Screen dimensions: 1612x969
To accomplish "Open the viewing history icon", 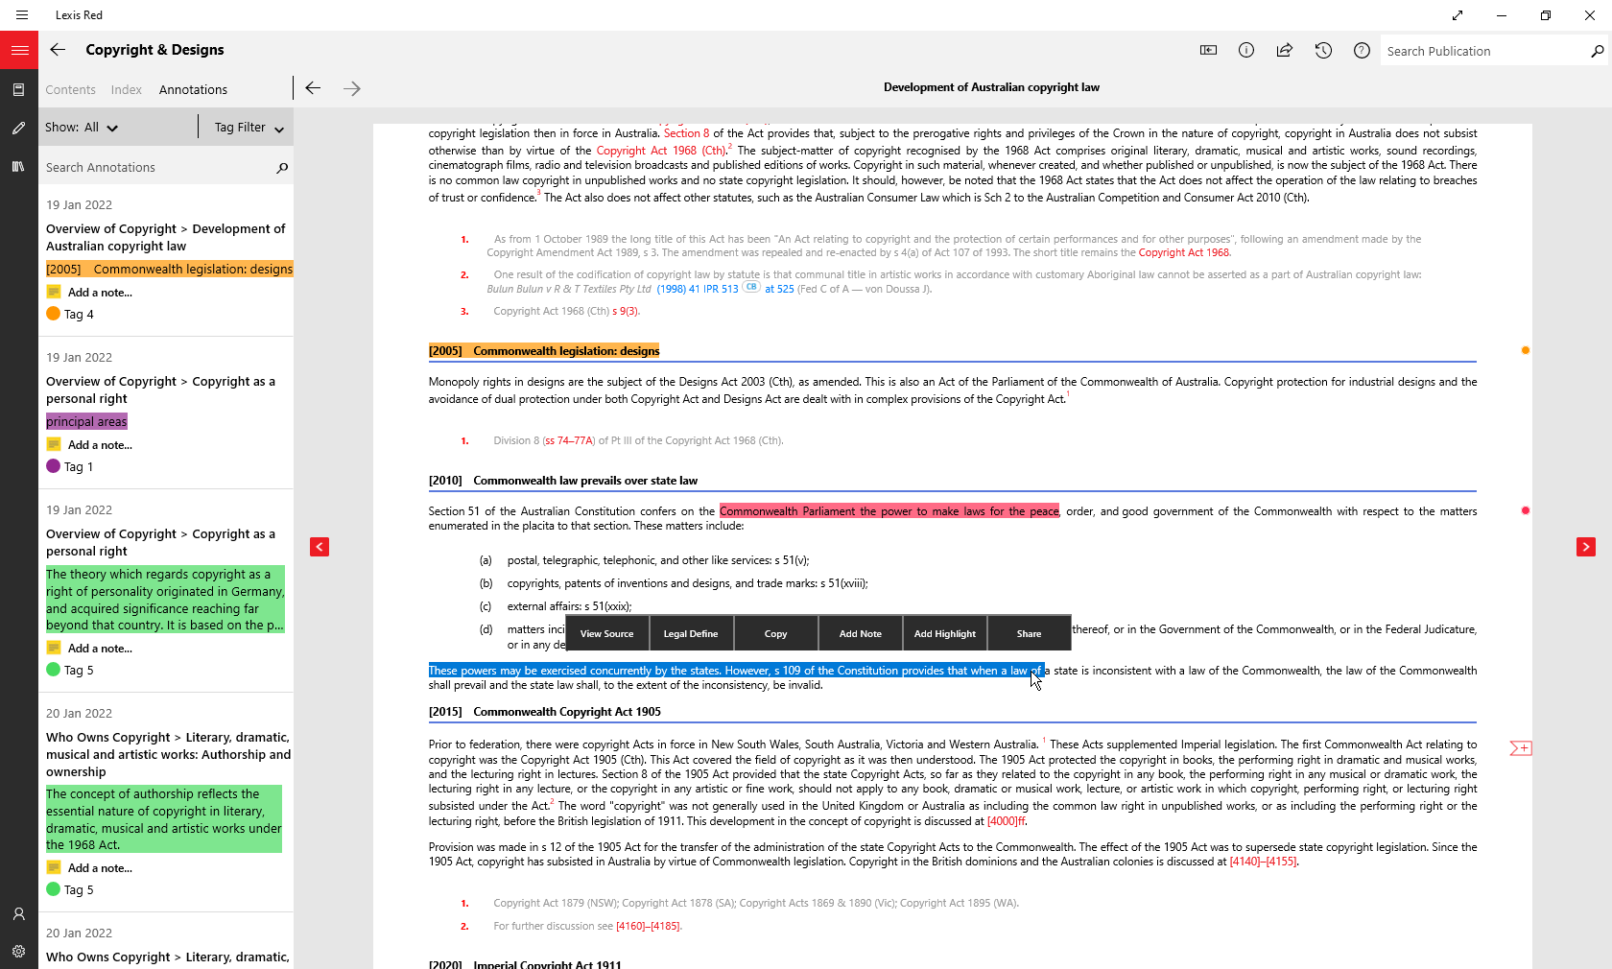I will coord(1323,50).
